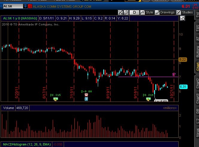The width and height of the screenshot is (199, 147).
Task: Click the red alert indicator beside symbol
Action: [30, 6]
